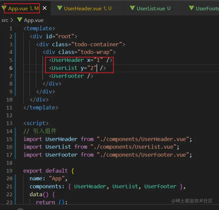Click line number 13 in the gutter
The width and height of the screenshot is (219, 210).
coord(9,123)
